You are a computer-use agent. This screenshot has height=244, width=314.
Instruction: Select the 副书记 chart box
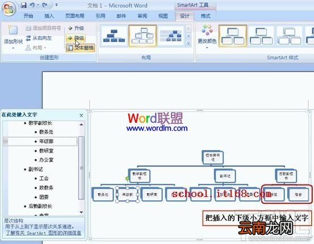[225, 176]
